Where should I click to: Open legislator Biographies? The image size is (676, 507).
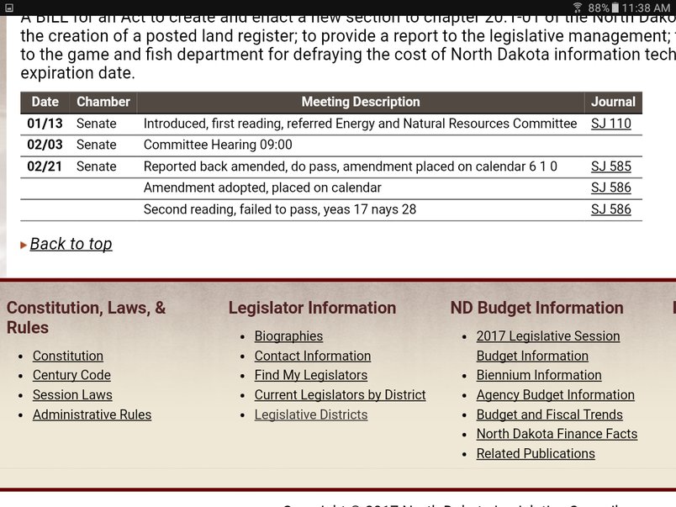(288, 336)
